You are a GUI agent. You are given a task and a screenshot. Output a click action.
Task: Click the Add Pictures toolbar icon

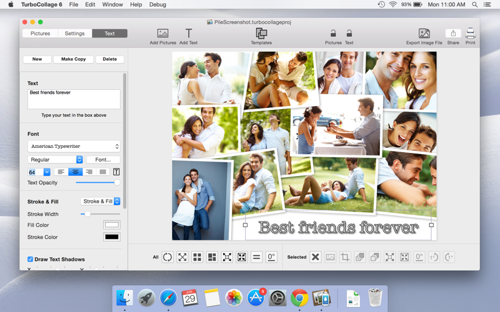[x=162, y=34]
